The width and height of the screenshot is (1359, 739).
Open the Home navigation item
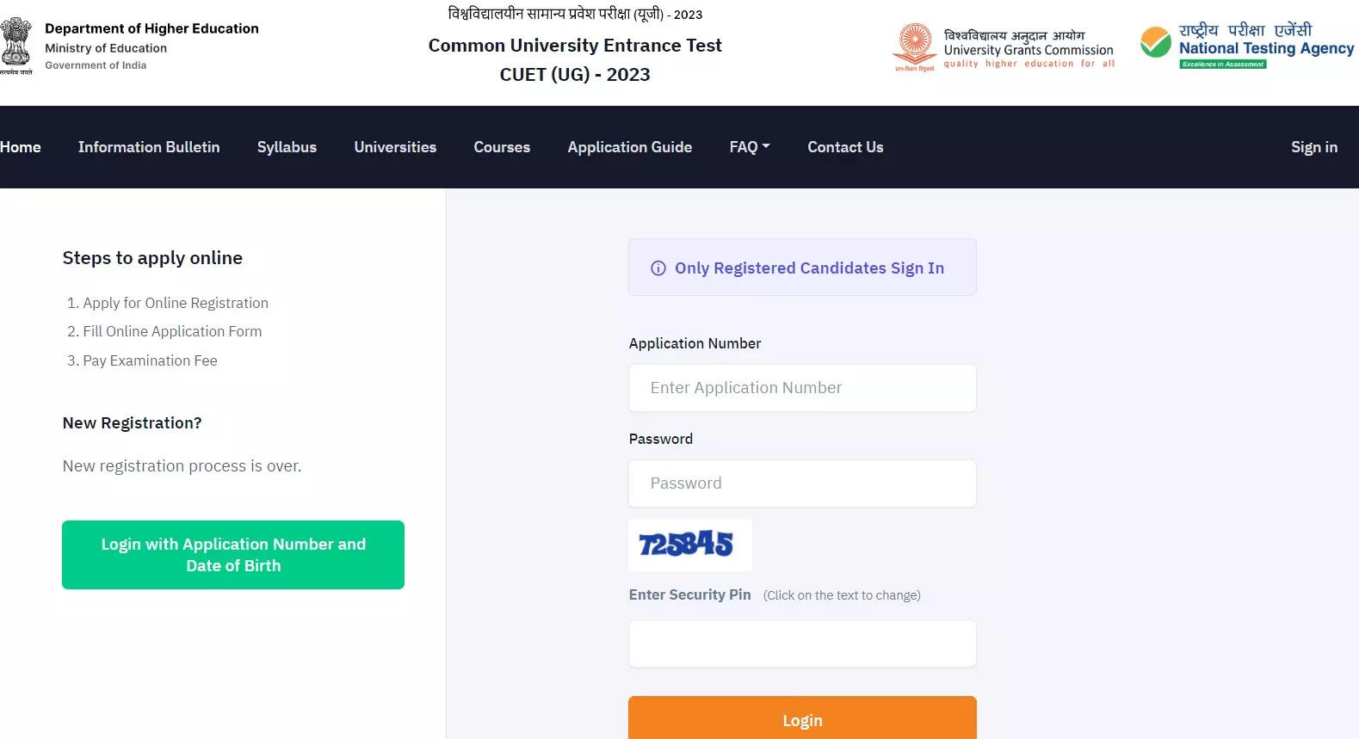pyautogui.click(x=21, y=147)
